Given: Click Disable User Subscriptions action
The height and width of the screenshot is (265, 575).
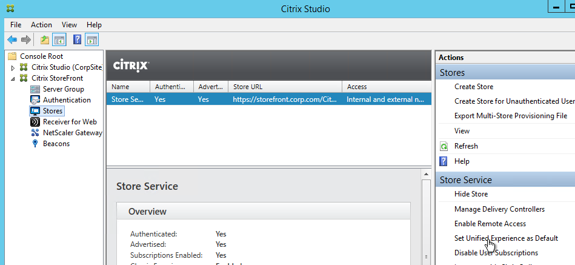Looking at the screenshot, I should pyautogui.click(x=496, y=253).
